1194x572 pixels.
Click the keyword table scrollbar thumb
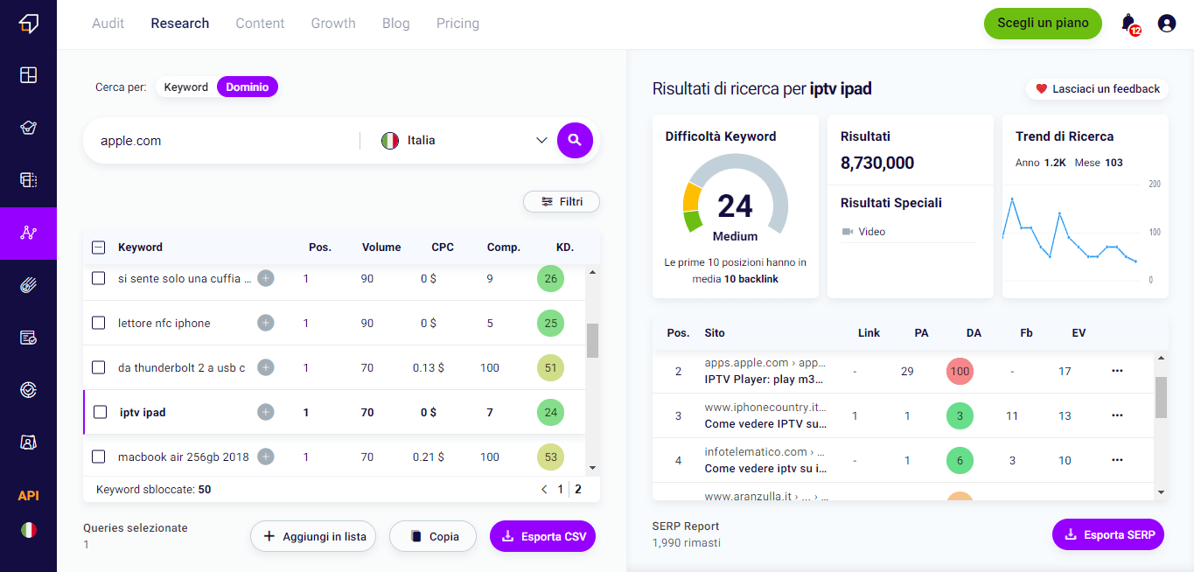592,340
